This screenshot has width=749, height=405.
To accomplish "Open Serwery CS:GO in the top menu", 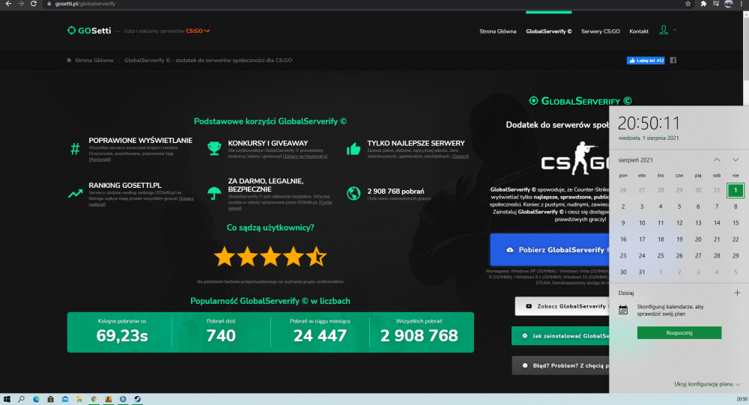I will tap(601, 31).
